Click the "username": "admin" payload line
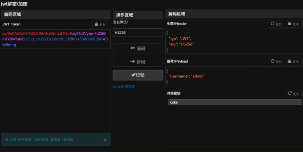The width and height of the screenshot is (303, 152). click(187, 76)
